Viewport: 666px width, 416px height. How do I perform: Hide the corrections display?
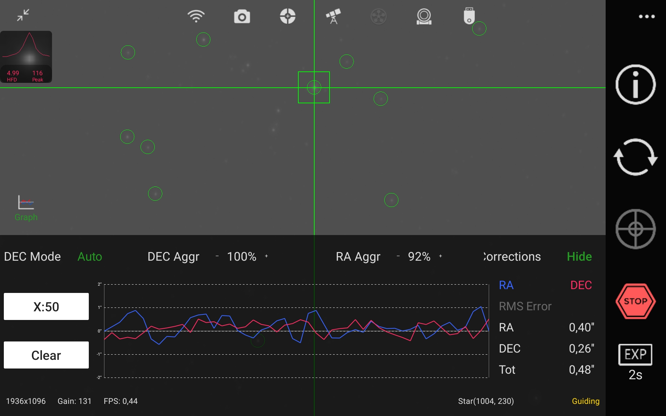point(579,257)
